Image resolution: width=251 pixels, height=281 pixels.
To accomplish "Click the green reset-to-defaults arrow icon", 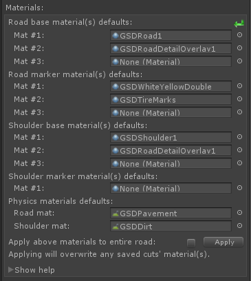I will click(x=239, y=23).
